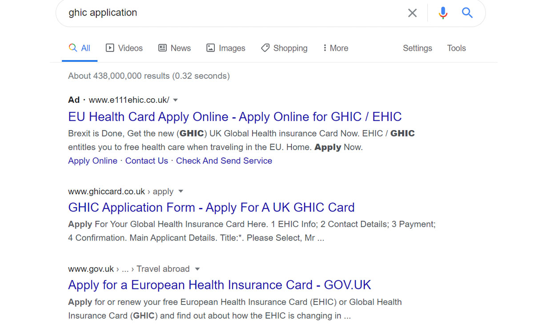Switch to the All results tab
The width and height of the screenshot is (547, 328).
[84, 48]
